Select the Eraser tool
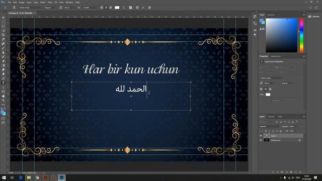The width and height of the screenshot is (322, 181). pos(3,61)
